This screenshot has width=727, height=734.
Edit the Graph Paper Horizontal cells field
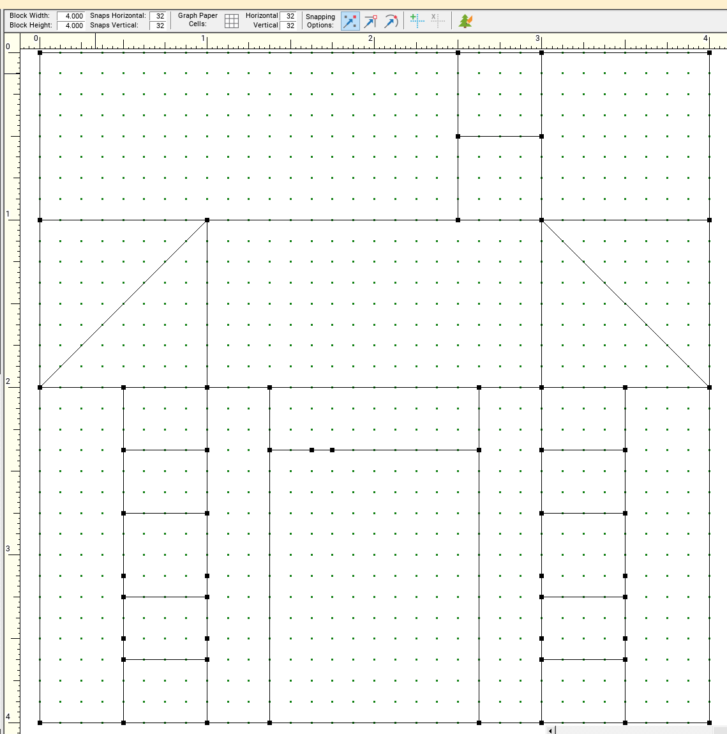[x=289, y=16]
